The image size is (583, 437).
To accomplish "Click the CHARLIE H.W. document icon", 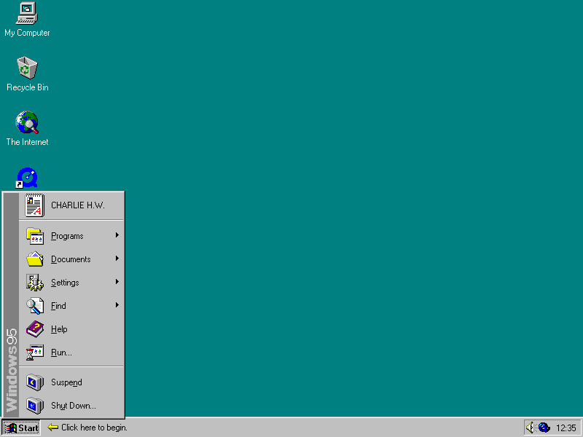I will coord(34,205).
